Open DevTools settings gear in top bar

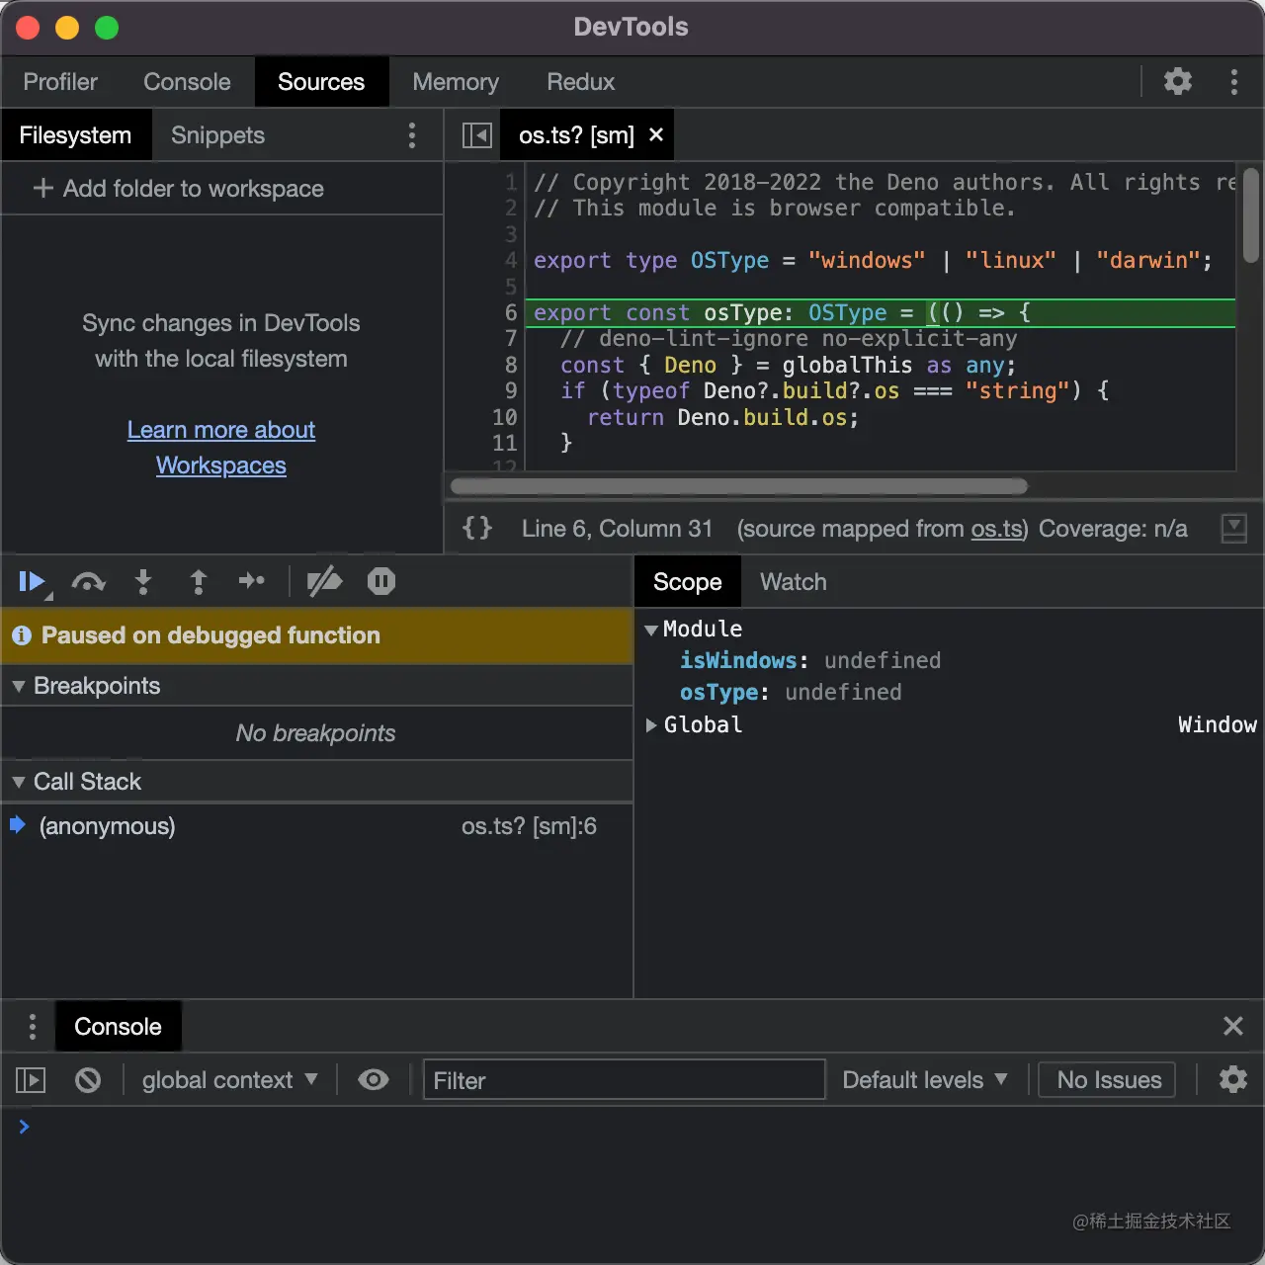coord(1177,81)
